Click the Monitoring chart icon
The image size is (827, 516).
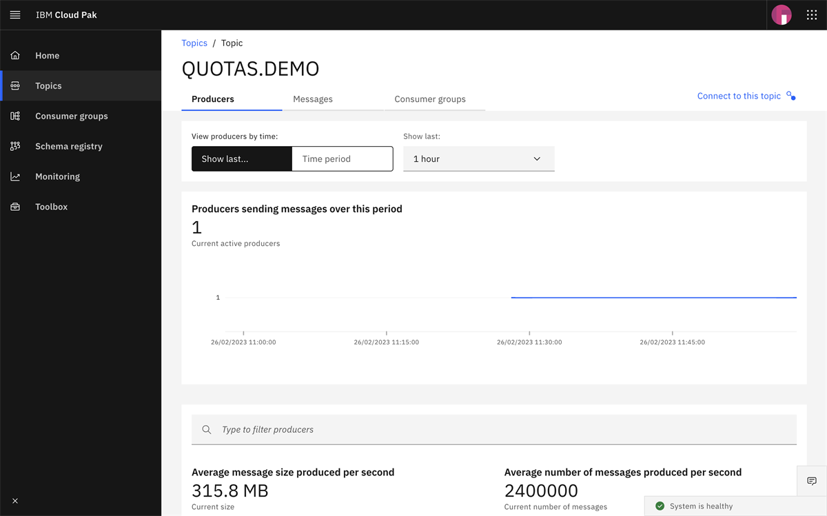[x=15, y=176]
